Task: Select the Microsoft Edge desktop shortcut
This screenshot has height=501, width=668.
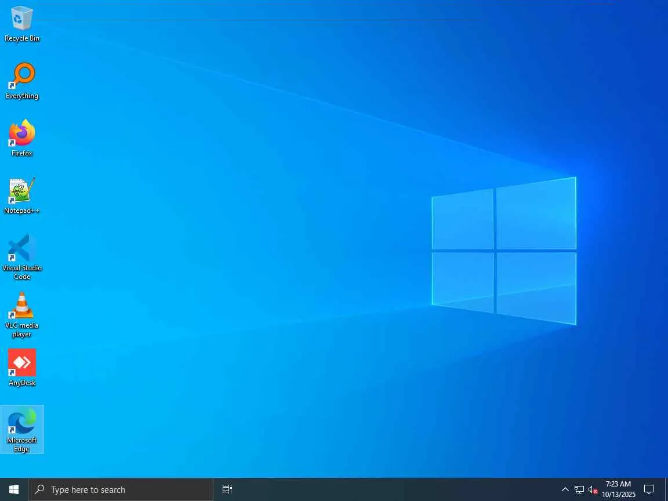Action: (x=21, y=429)
